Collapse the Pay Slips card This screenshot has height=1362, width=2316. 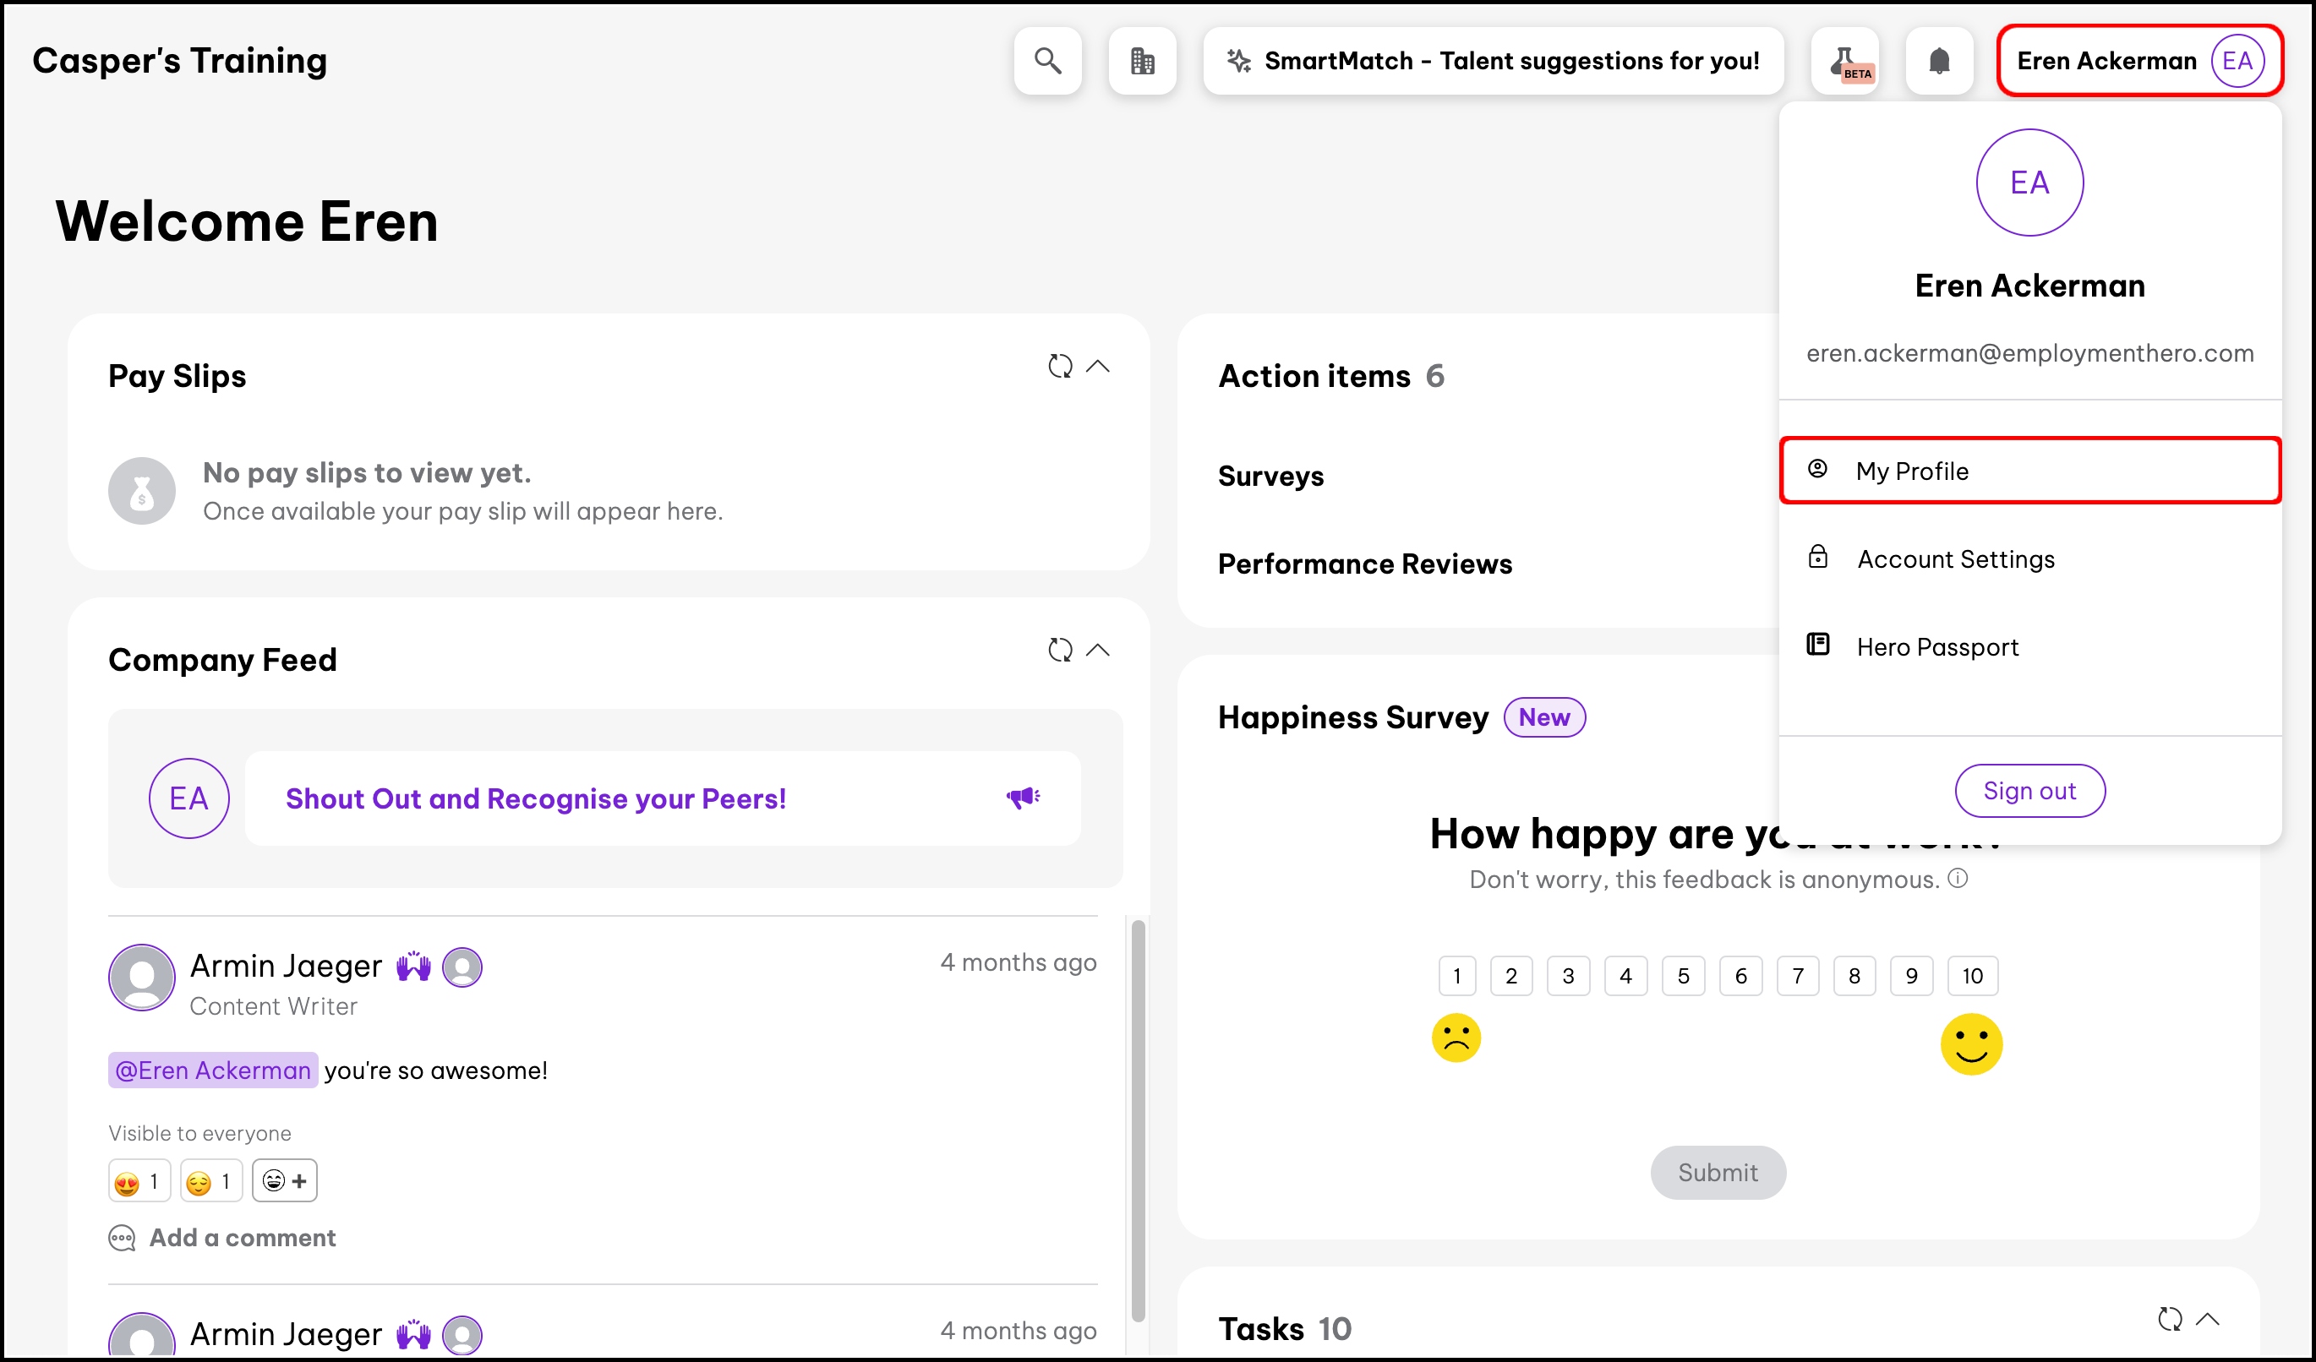(1097, 366)
